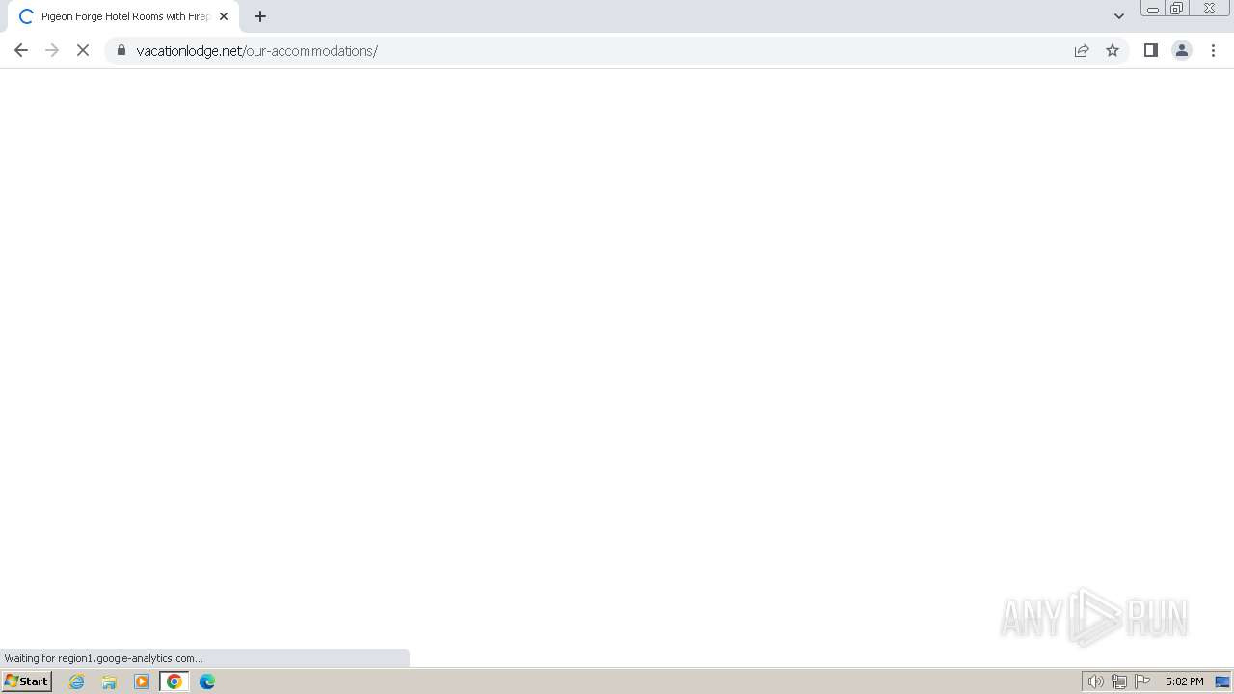
Task: Click the forward navigation arrow
Action: [x=52, y=50]
